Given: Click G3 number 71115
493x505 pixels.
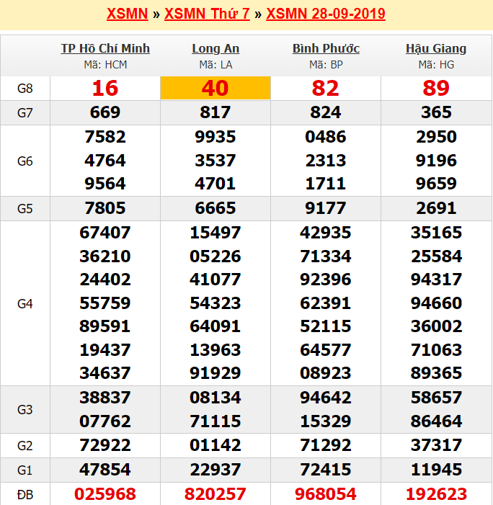Looking at the screenshot, I should pos(216,421).
